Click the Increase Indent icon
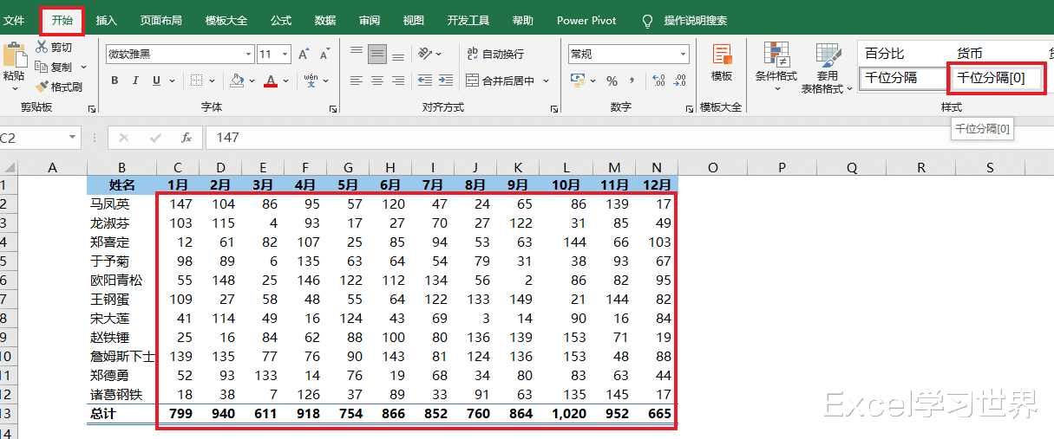 pyautogui.click(x=445, y=81)
